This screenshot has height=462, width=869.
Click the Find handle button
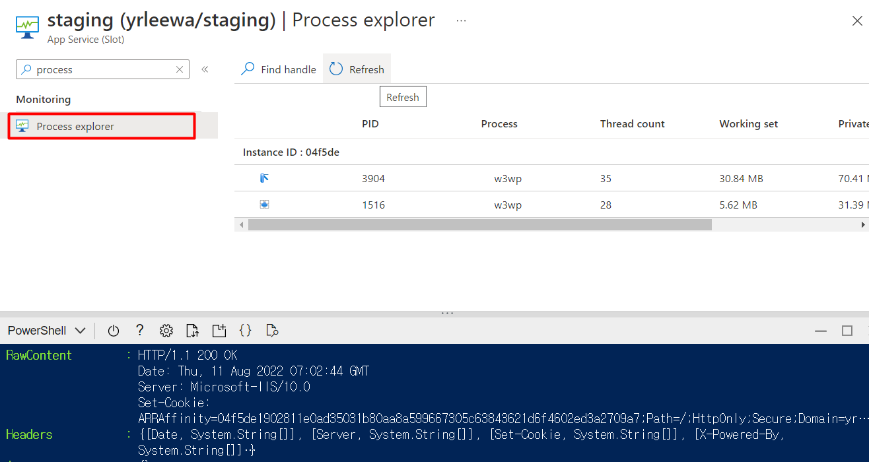278,69
